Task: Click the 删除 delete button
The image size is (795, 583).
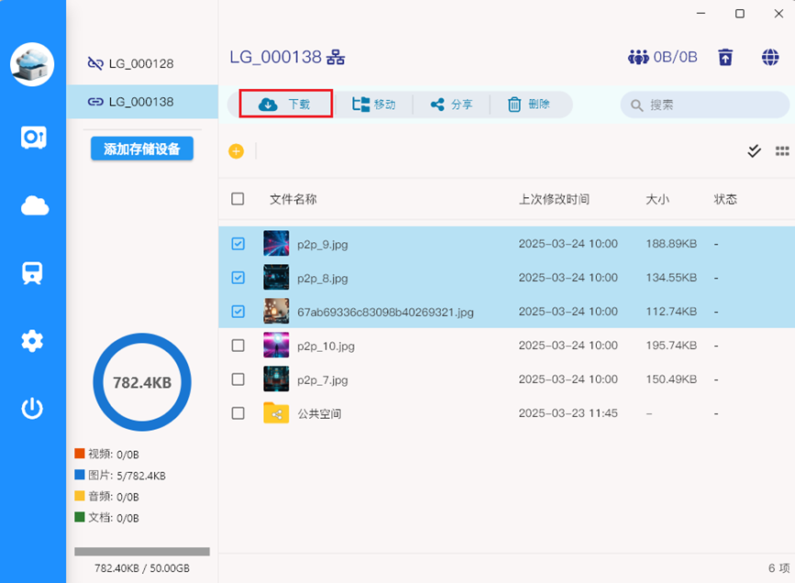Action: (529, 104)
